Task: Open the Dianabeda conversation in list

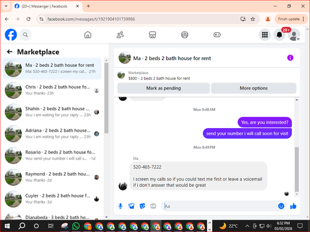Action: (52, 216)
